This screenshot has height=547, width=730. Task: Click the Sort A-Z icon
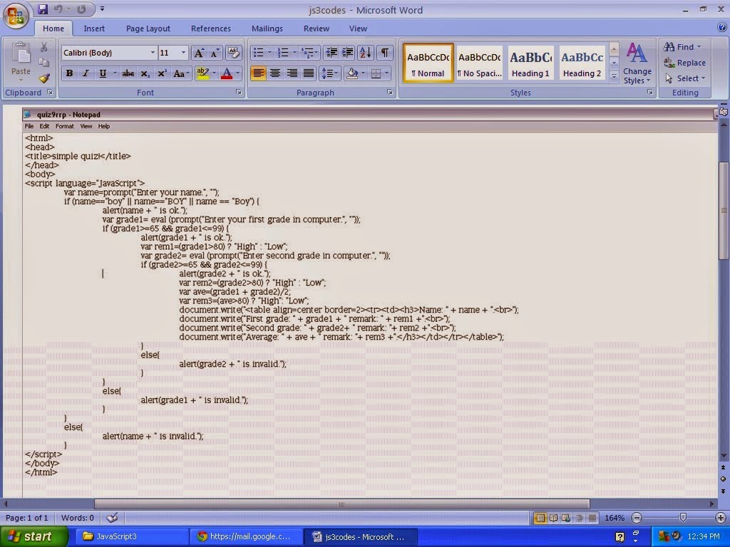point(366,53)
